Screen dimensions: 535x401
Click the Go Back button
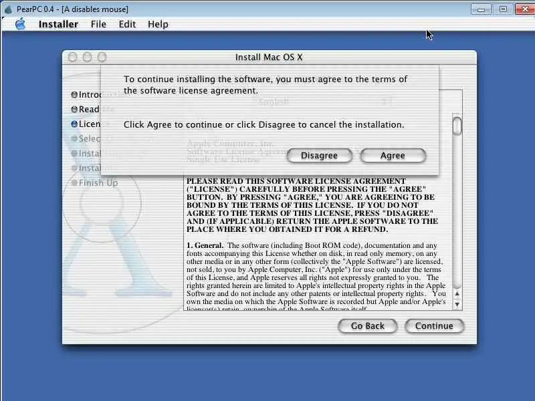(367, 326)
